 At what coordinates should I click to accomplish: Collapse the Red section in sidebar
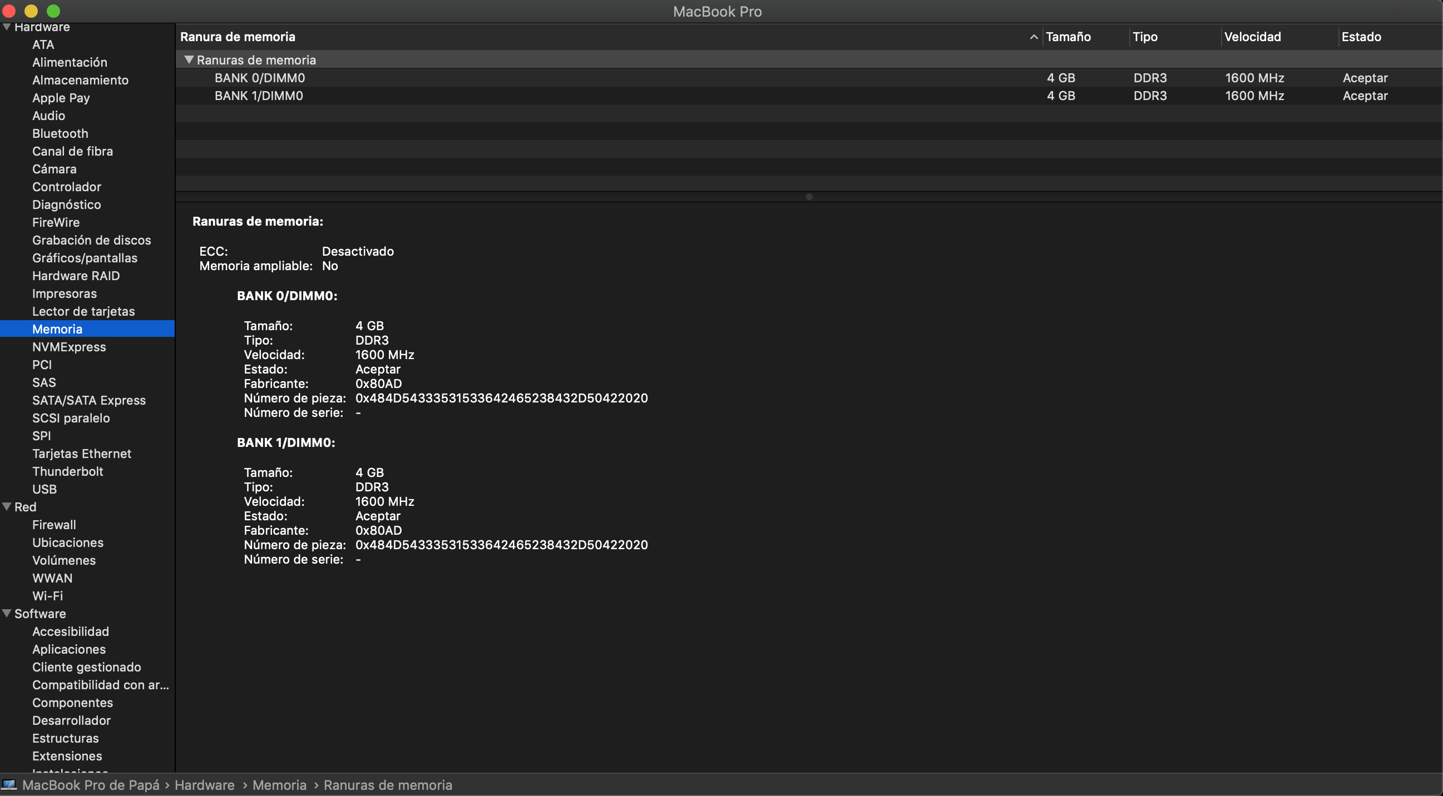point(7,506)
